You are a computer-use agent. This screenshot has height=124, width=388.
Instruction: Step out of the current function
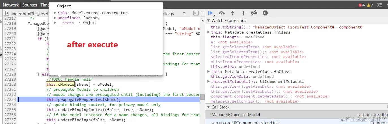pyautogui.click(x=243, y=13)
